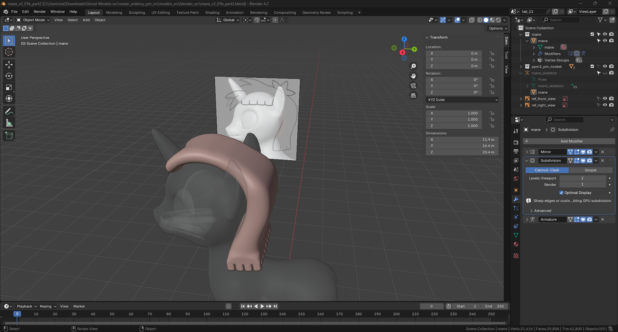618x332 pixels.
Task: Open the Scene properties tab icon
Action: coord(516,169)
